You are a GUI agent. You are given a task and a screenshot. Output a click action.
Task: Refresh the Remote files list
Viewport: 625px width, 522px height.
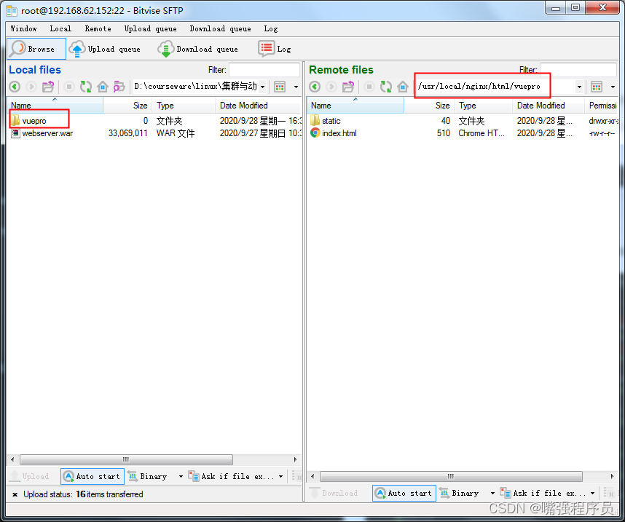pos(386,87)
